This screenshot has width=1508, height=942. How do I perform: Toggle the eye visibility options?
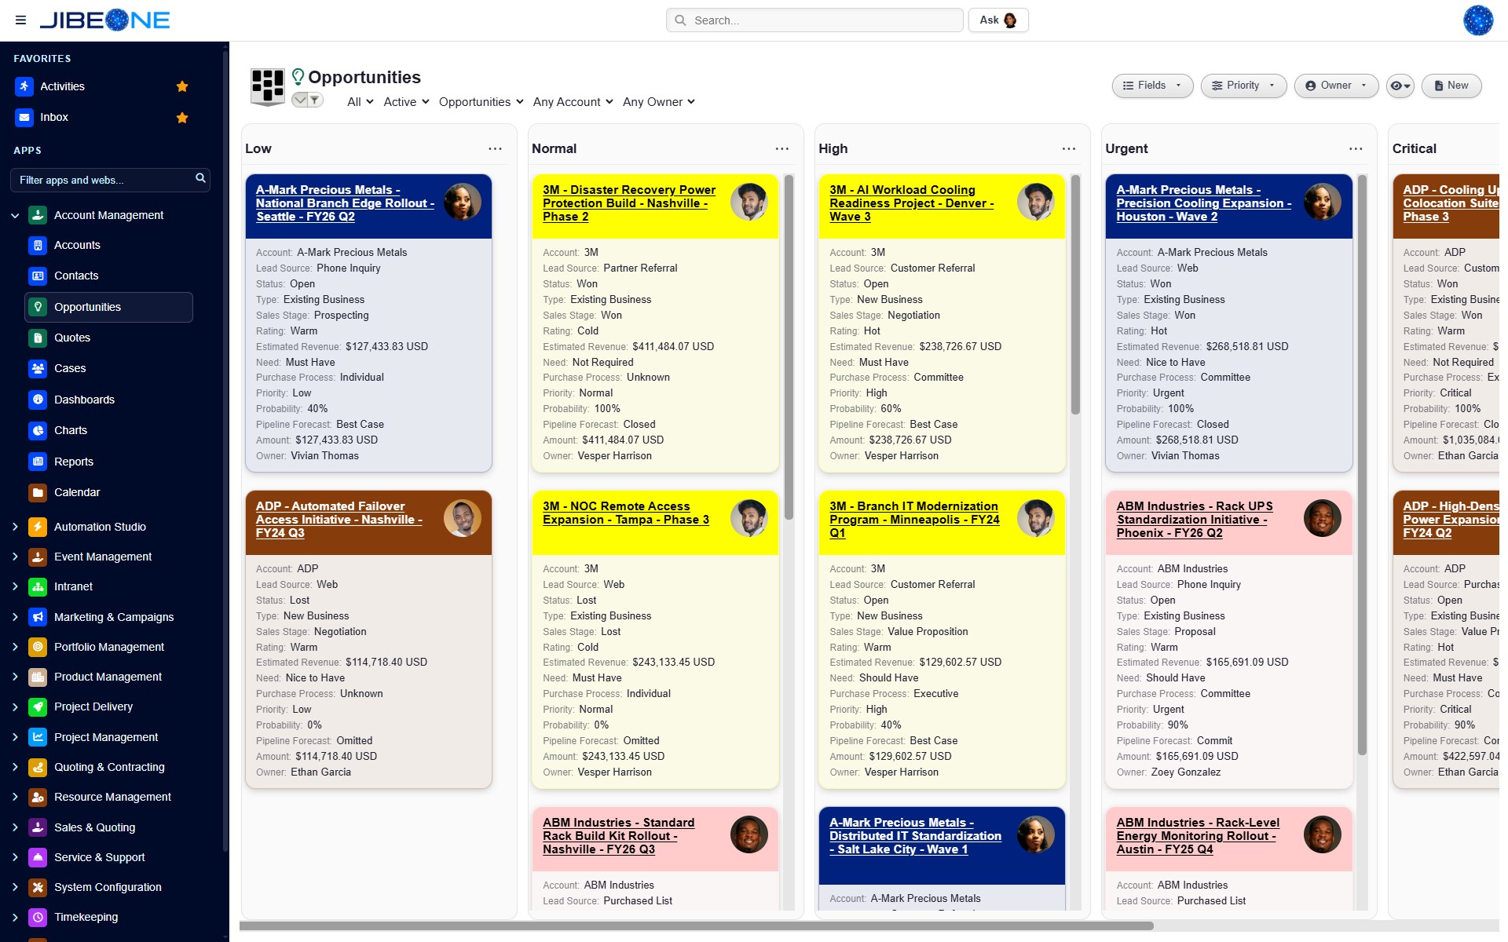(x=1400, y=86)
